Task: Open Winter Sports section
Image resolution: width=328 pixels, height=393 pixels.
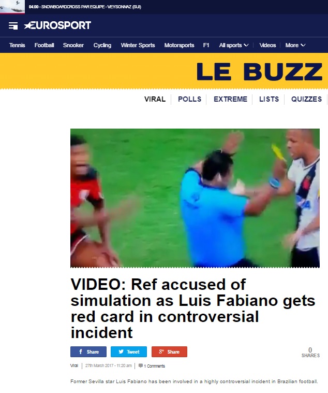Action: coord(138,45)
